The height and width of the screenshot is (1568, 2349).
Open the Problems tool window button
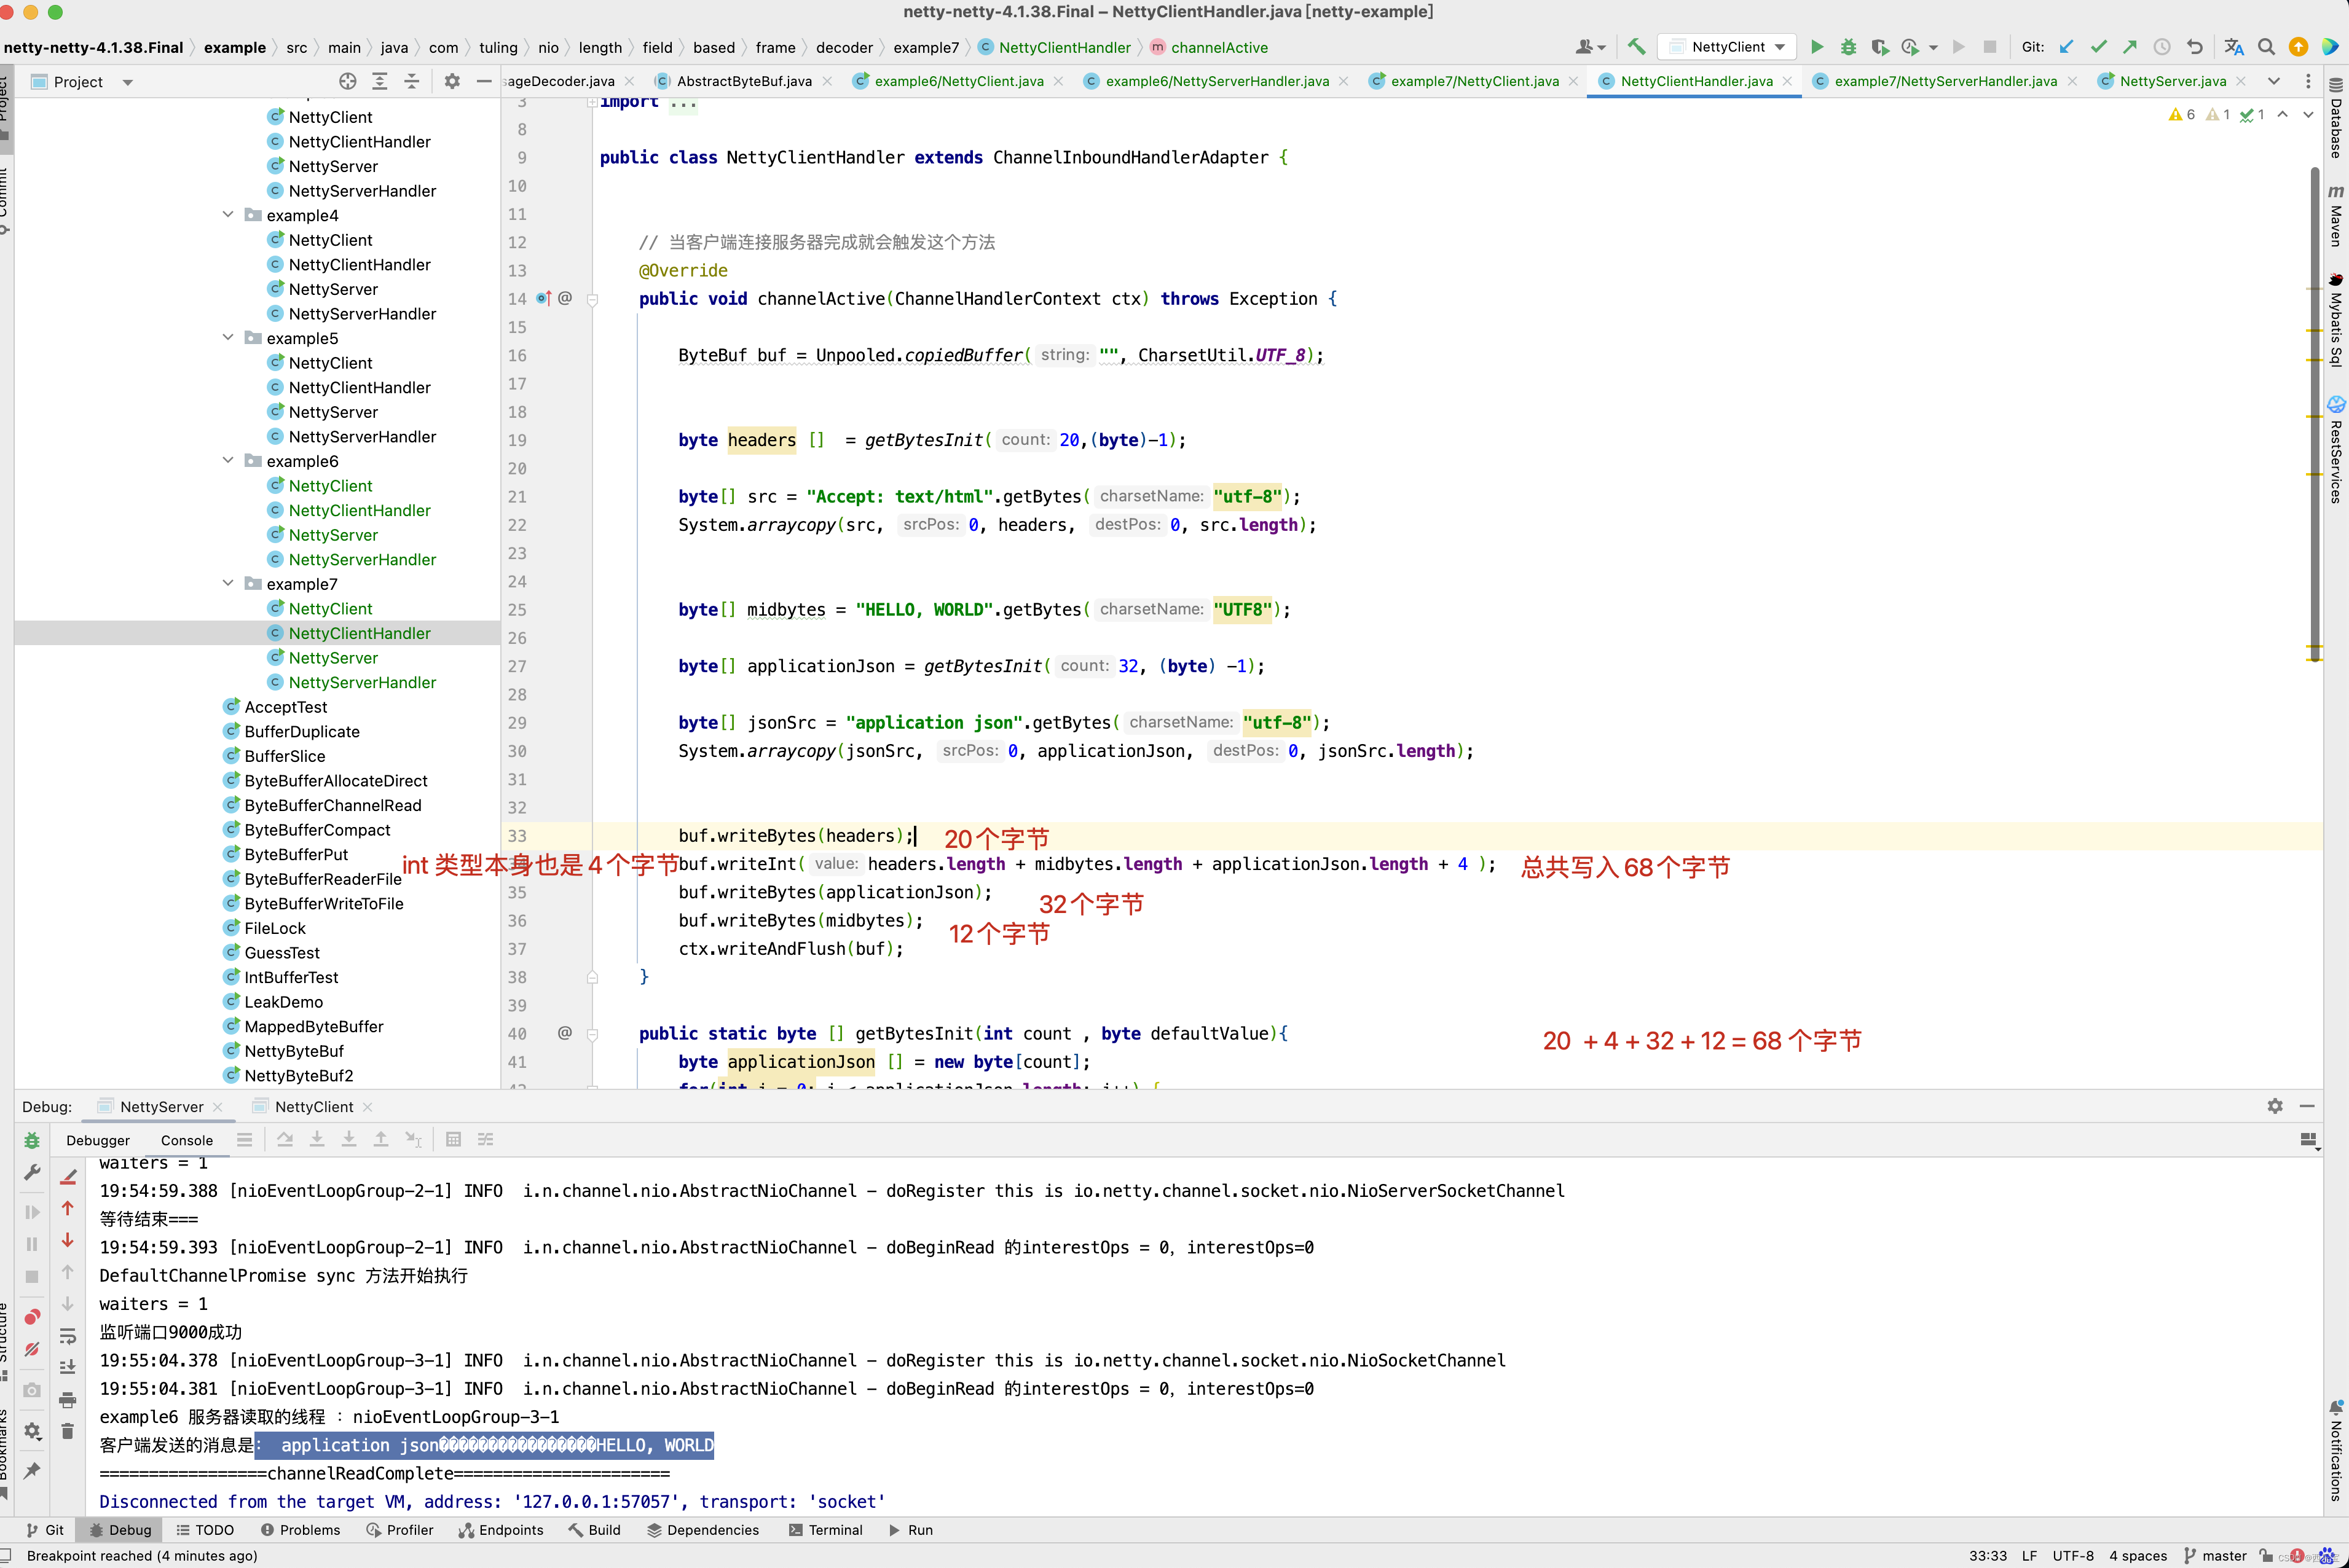300,1530
